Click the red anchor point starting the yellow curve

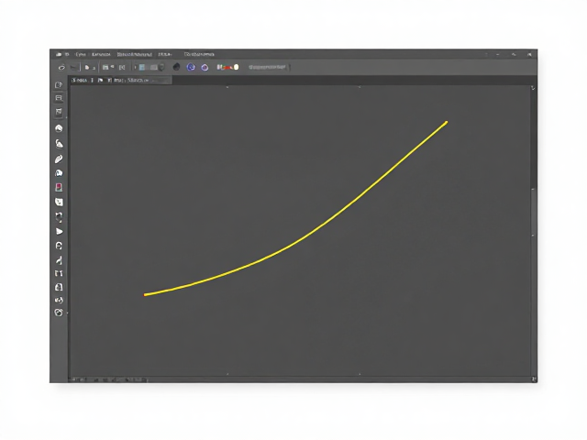[x=145, y=295]
